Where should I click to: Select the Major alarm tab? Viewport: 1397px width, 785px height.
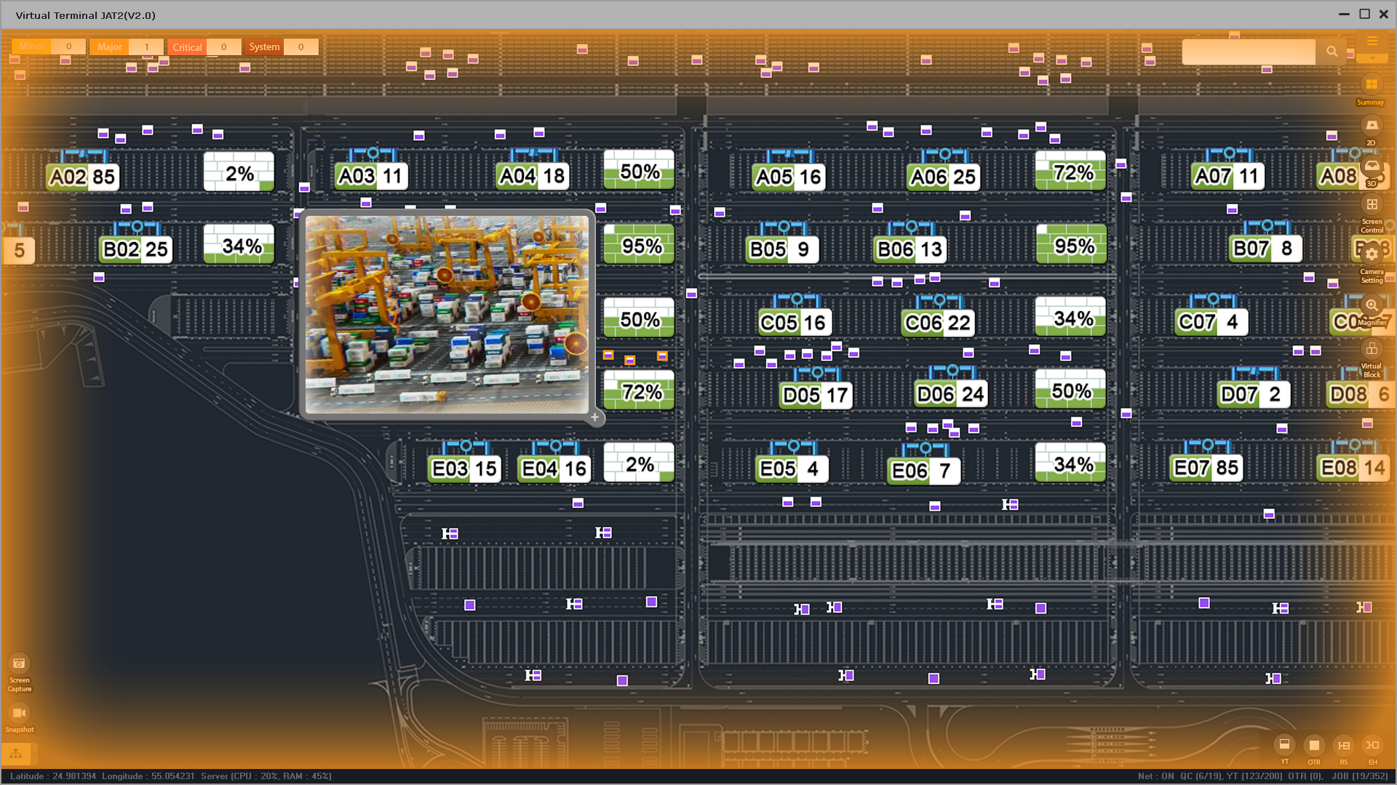pos(110,47)
